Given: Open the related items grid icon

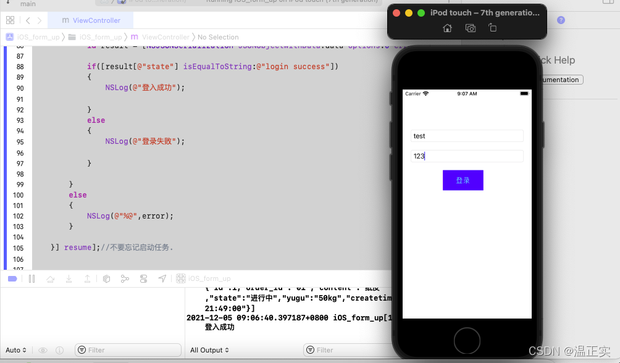Looking at the screenshot, I should point(10,20).
